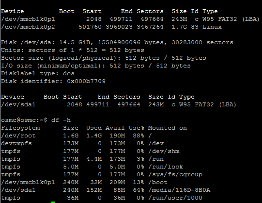Click 'Boot' header in the sda table
This screenshot has width=262, height=203.
coord(51,97)
